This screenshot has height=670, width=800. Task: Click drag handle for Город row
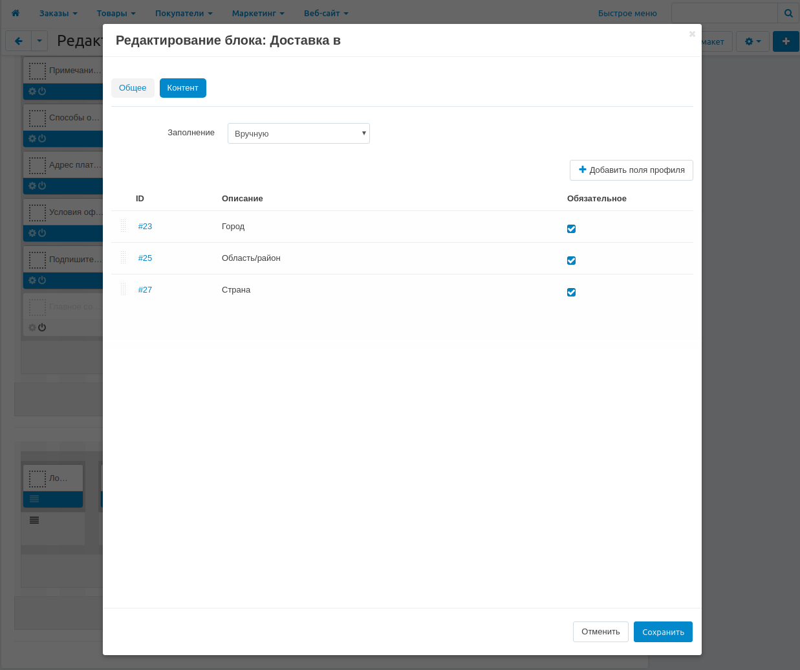(123, 226)
